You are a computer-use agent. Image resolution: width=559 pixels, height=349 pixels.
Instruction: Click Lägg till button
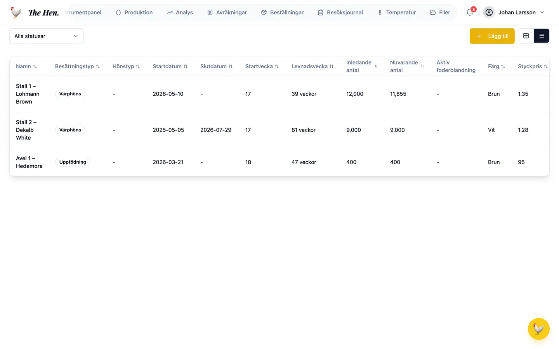pyautogui.click(x=492, y=36)
